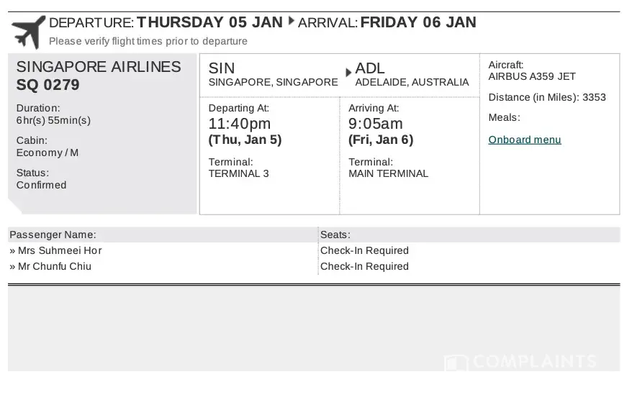The image size is (632, 400).
Task: Select the 11:40pm departure time
Action: point(240,124)
